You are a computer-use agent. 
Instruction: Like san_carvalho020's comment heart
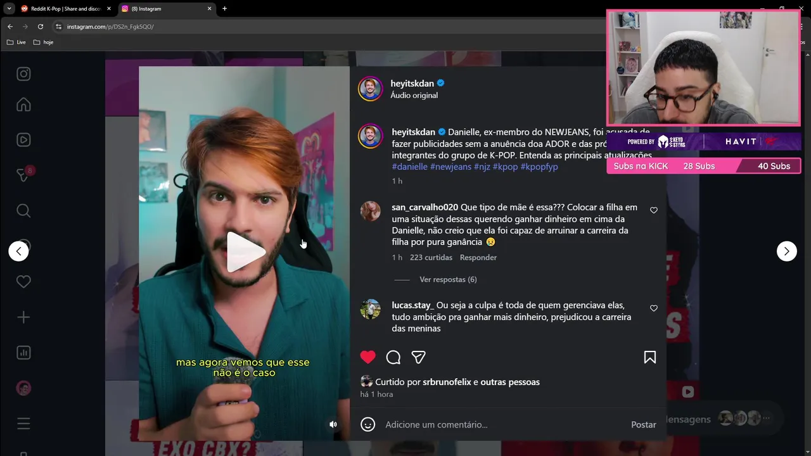654,210
